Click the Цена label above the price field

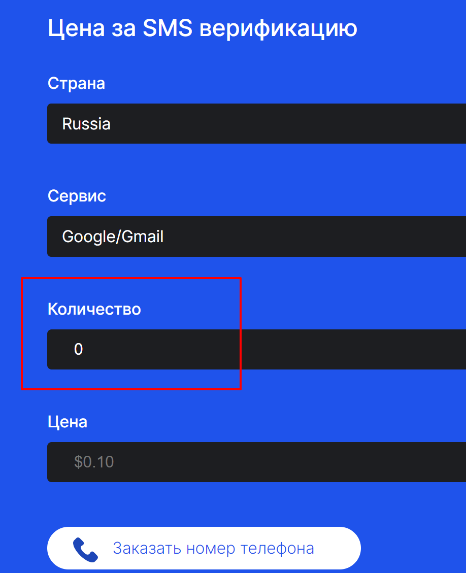point(68,421)
